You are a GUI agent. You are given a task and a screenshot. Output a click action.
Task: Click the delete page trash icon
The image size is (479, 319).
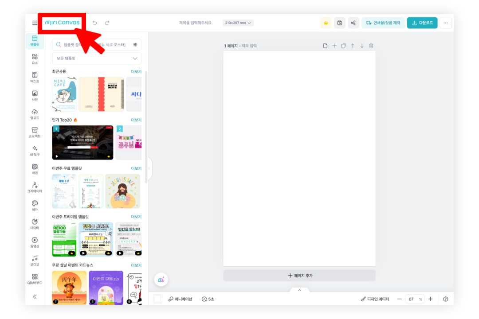click(x=371, y=45)
